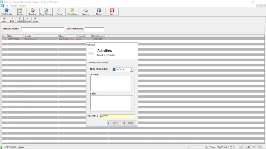The width and height of the screenshot is (266, 149).
Task: Open SK Officials section
Action: (x=6, y=11)
